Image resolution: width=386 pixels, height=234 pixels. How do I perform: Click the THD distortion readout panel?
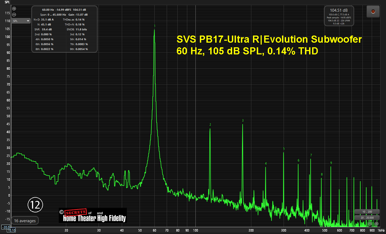point(65,29)
